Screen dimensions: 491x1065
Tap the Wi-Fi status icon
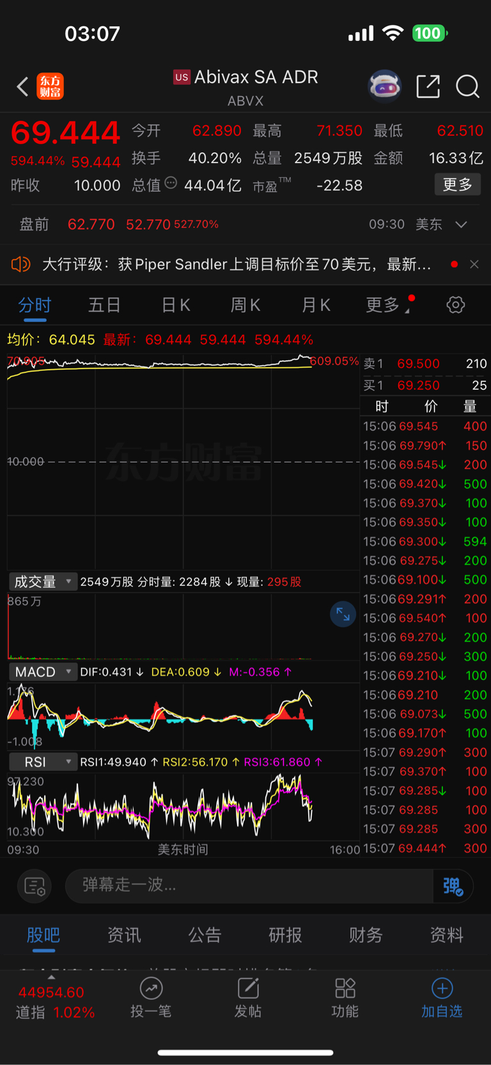coord(393,33)
